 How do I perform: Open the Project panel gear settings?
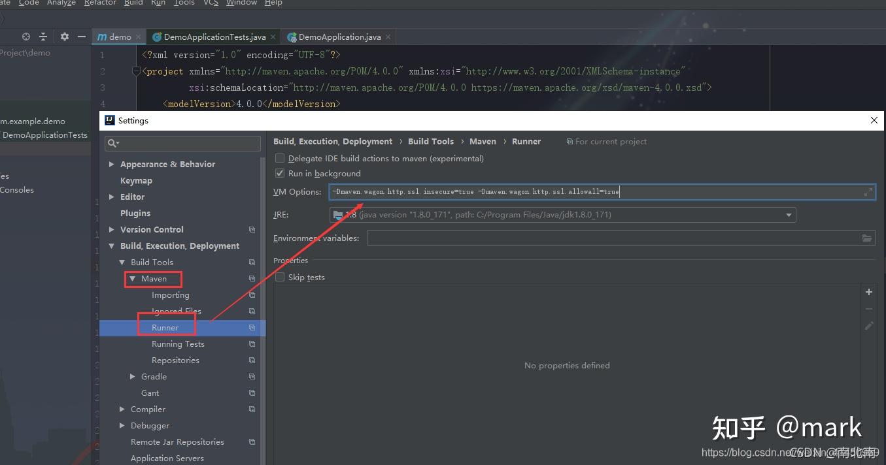(64, 37)
